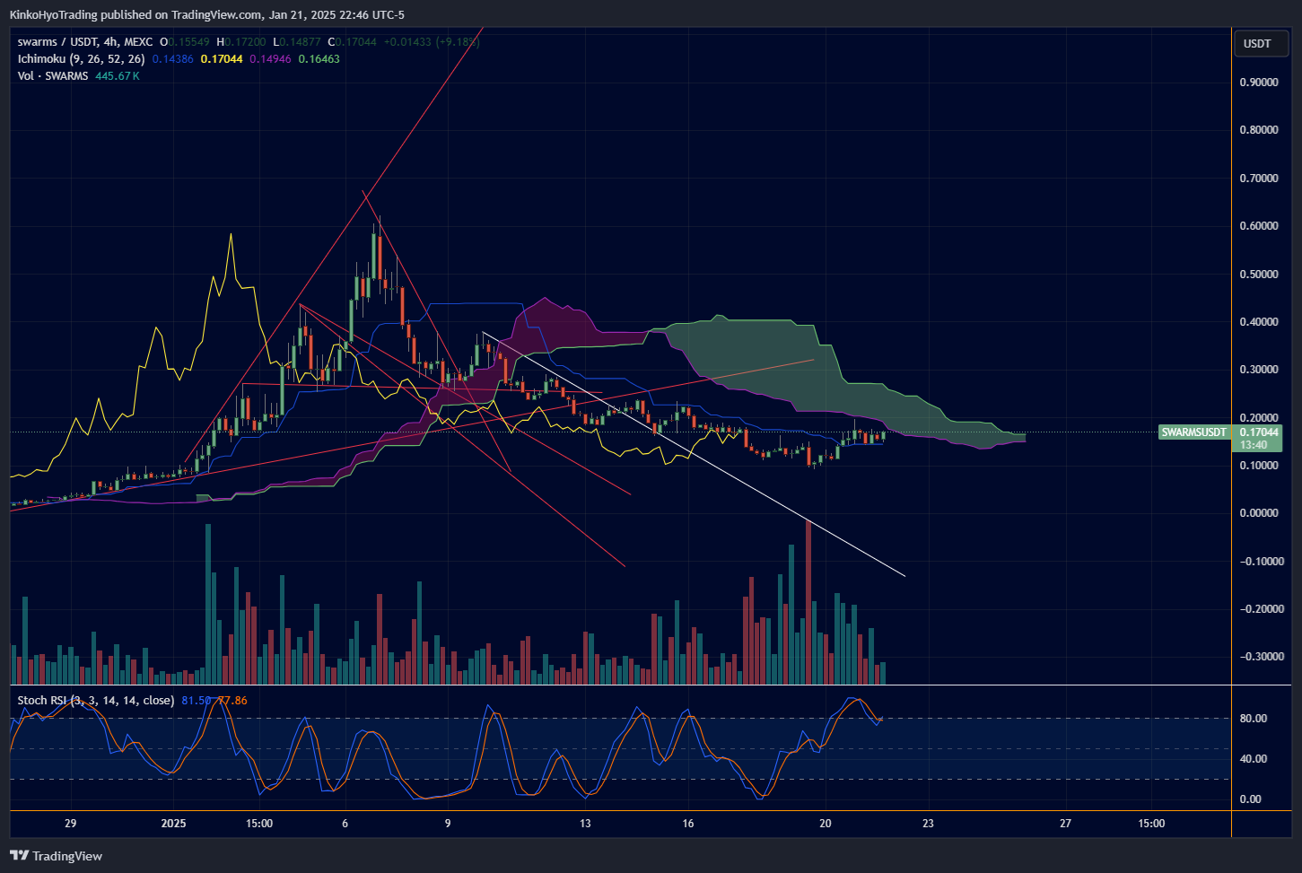This screenshot has height=873, width=1302.
Task: Click the 0.00000 price axis label
Action: point(1259,513)
